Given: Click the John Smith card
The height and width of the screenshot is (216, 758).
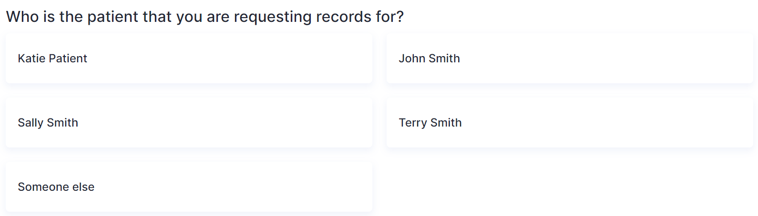Looking at the screenshot, I should (x=570, y=59).
